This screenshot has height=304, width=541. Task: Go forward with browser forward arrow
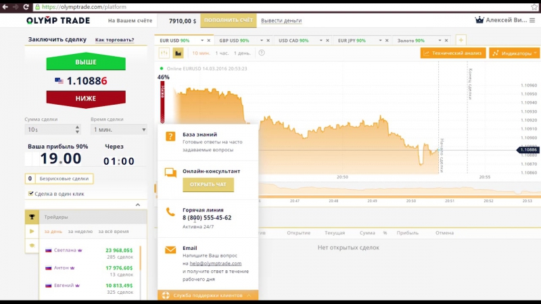pyautogui.click(x=16, y=7)
